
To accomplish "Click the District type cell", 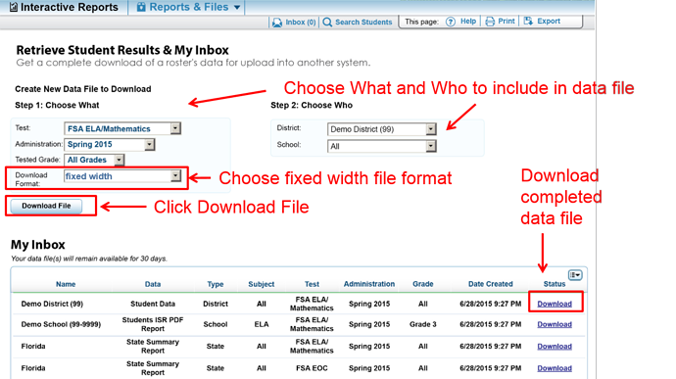I will [x=216, y=304].
